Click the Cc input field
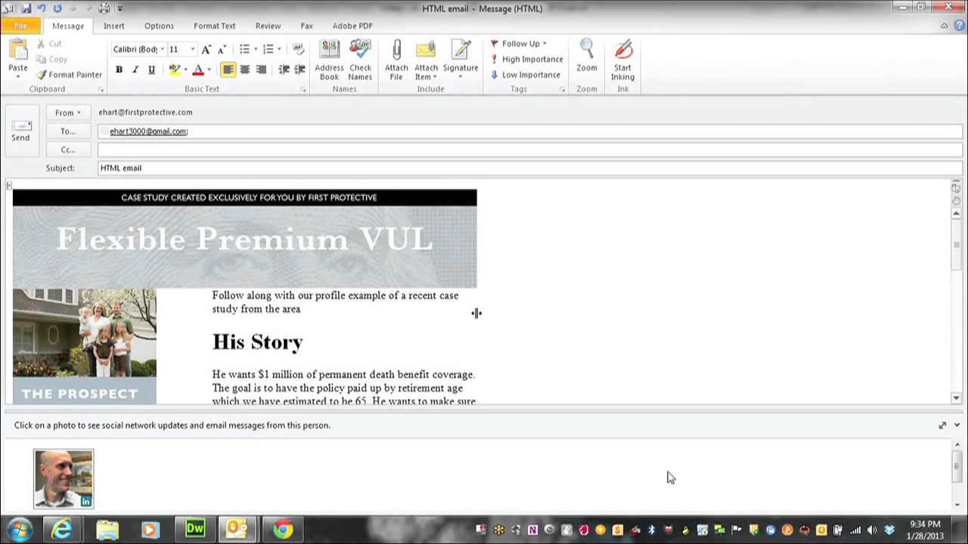Image resolution: width=968 pixels, height=544 pixels. pyautogui.click(x=529, y=150)
